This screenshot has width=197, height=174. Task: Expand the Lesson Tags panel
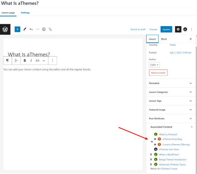coord(171,101)
